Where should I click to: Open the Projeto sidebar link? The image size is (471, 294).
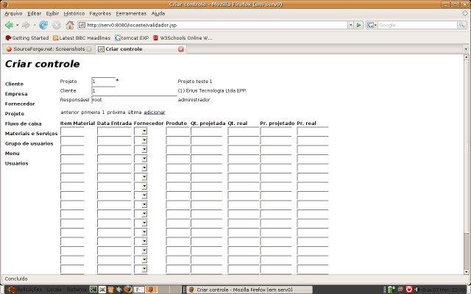click(15, 114)
